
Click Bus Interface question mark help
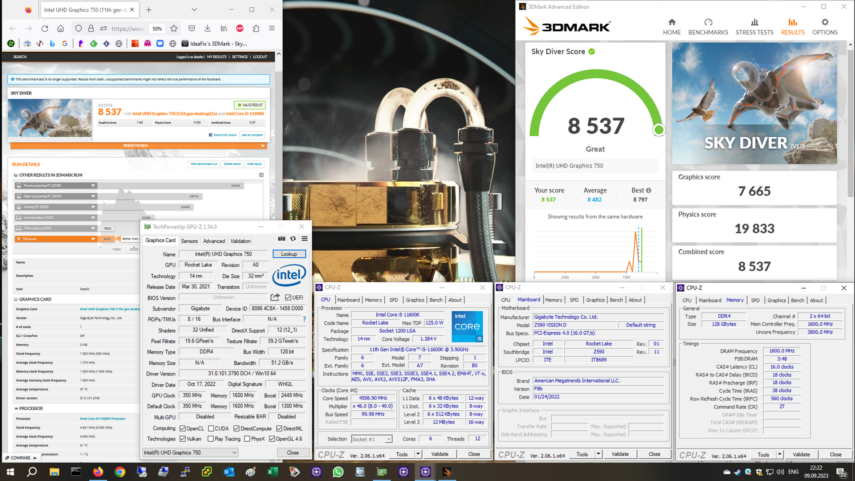[x=304, y=319]
